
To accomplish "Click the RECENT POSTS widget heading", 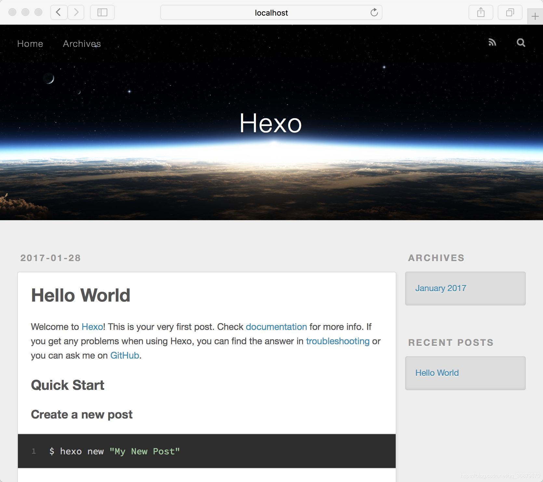I will (x=451, y=343).
